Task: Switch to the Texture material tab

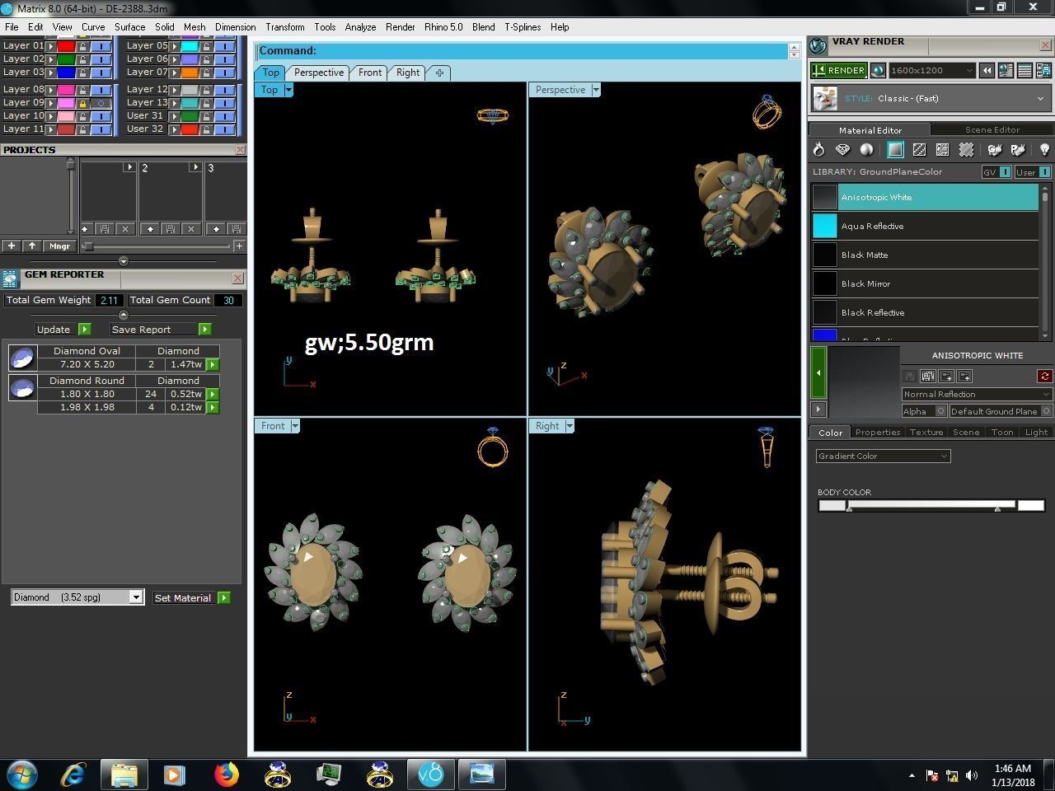Action: coord(926,432)
